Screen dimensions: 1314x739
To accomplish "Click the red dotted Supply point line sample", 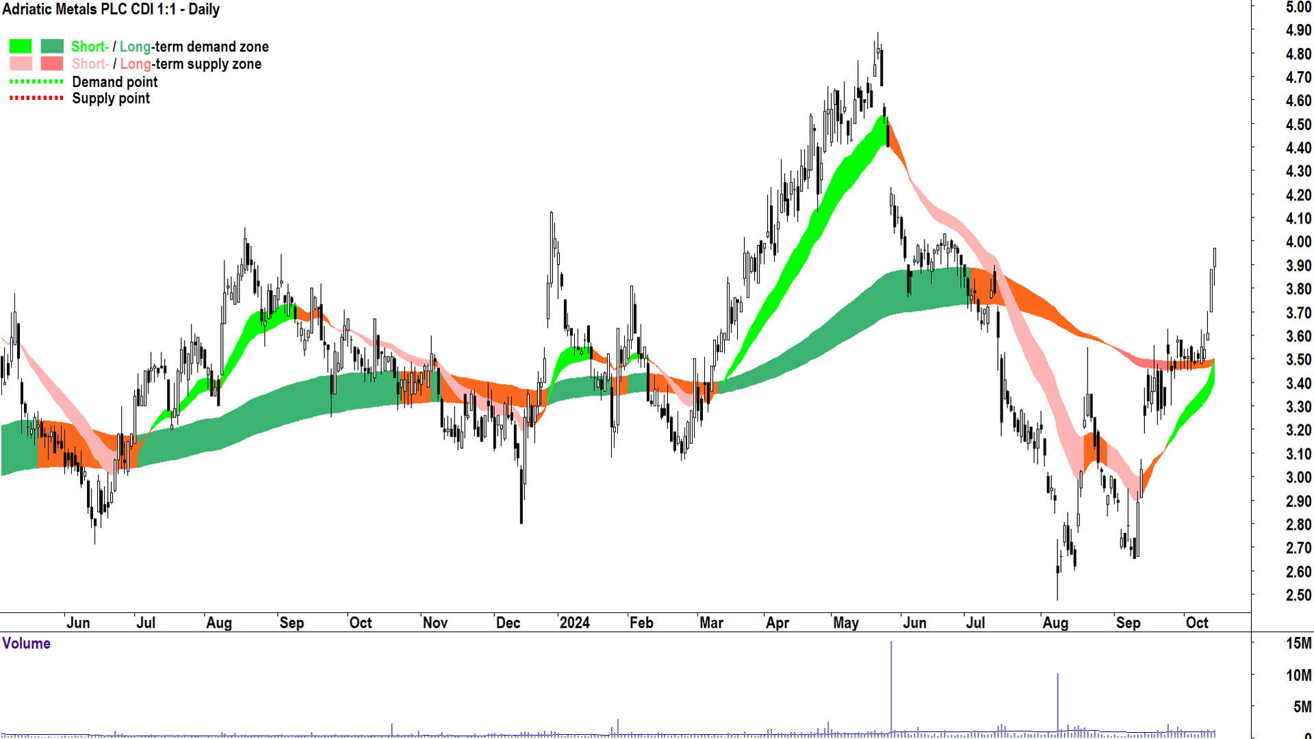I will click(36, 98).
